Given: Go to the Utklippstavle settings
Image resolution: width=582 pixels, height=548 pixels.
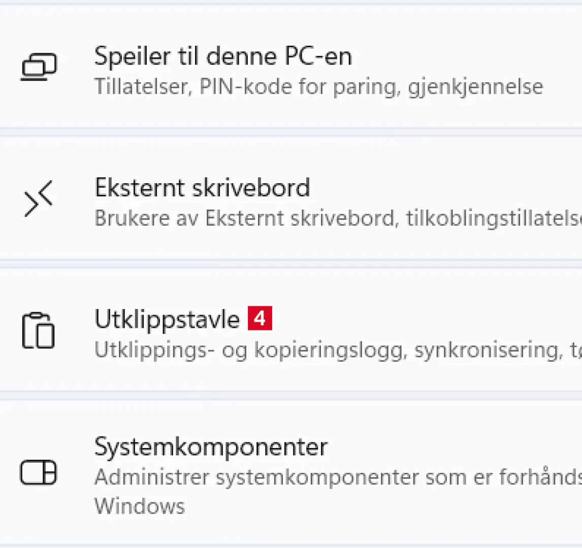Looking at the screenshot, I should pos(167,320).
